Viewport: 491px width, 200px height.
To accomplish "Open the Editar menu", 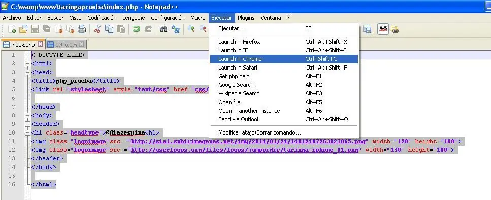I will [34, 18].
